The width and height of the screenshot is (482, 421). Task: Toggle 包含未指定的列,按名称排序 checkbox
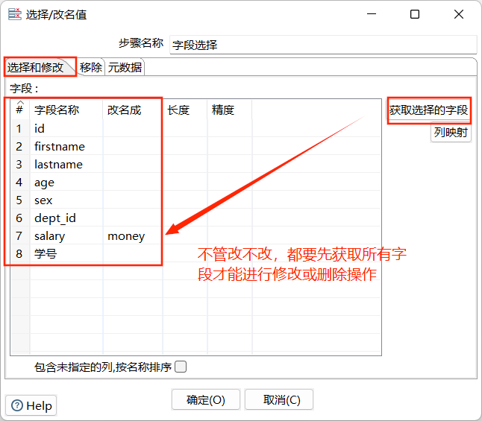point(181,367)
